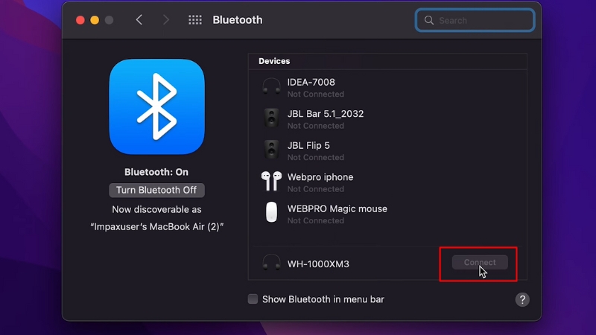Click the search magnifier icon
Image resolution: width=596 pixels, height=335 pixels.
tap(429, 20)
